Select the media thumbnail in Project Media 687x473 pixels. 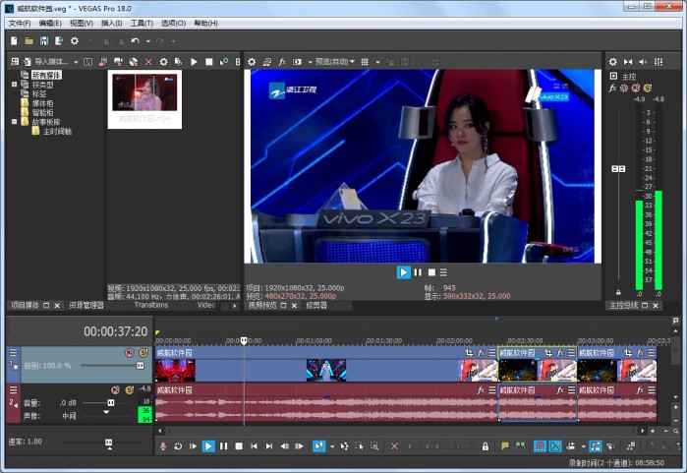click(144, 99)
